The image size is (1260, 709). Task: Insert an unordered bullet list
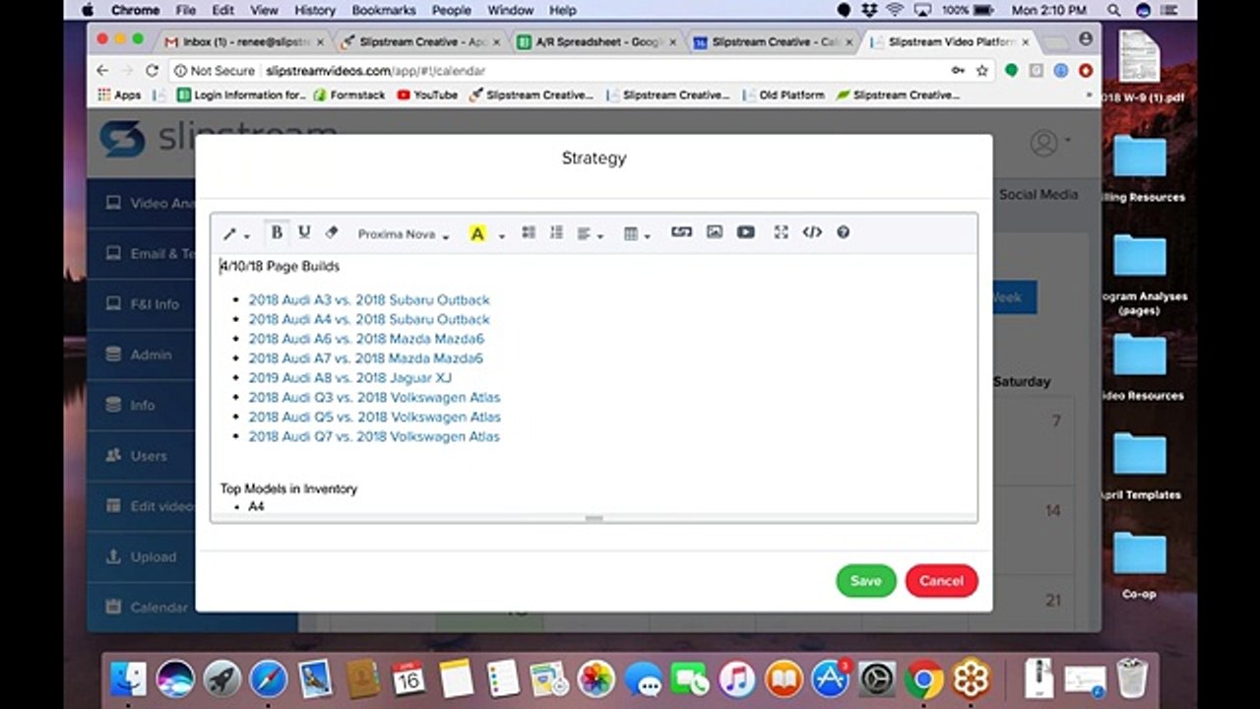coord(529,232)
